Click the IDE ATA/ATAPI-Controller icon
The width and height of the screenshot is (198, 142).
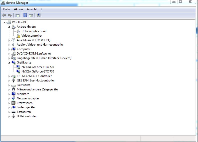click(x=13, y=76)
